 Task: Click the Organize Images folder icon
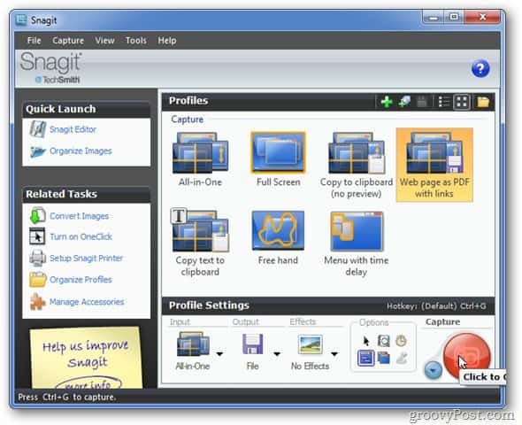37,151
